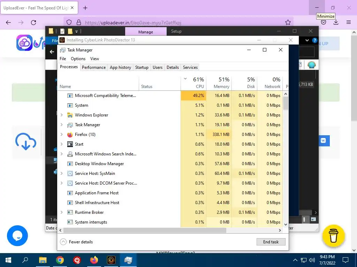The width and height of the screenshot is (357, 267).
Task: Open the Manage tab in File Explorer
Action: pos(146,32)
